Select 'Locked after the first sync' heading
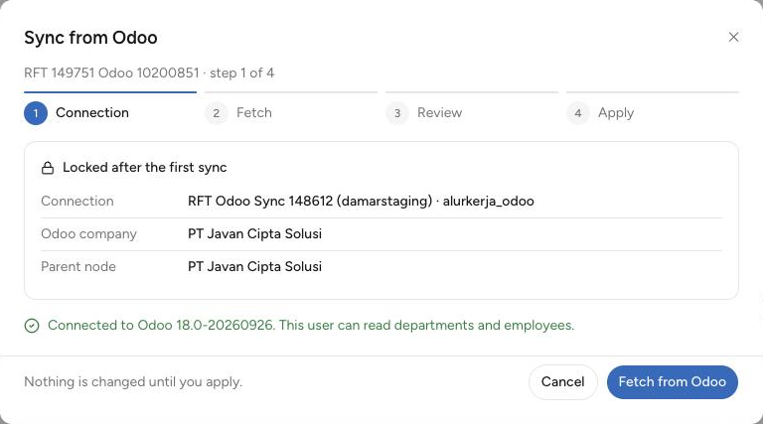 [x=144, y=167]
